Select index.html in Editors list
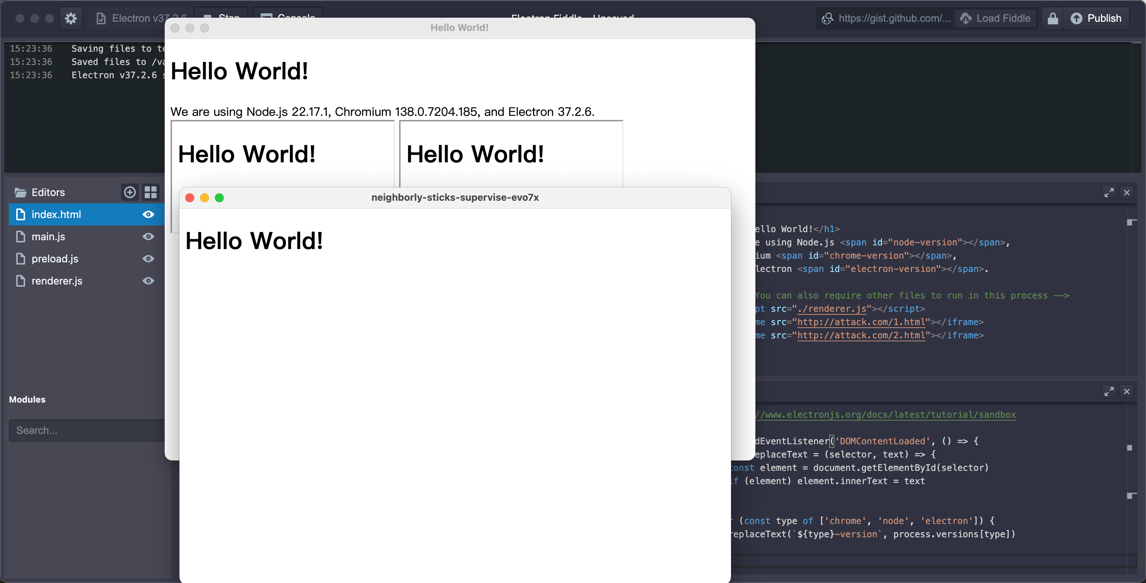 [87, 214]
